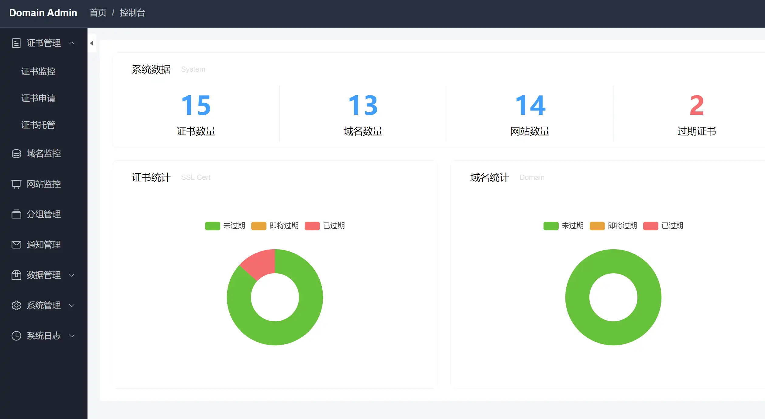Viewport: 765px width, 419px height.
Task: Open 证书申请 in the sidebar
Action: click(38, 98)
